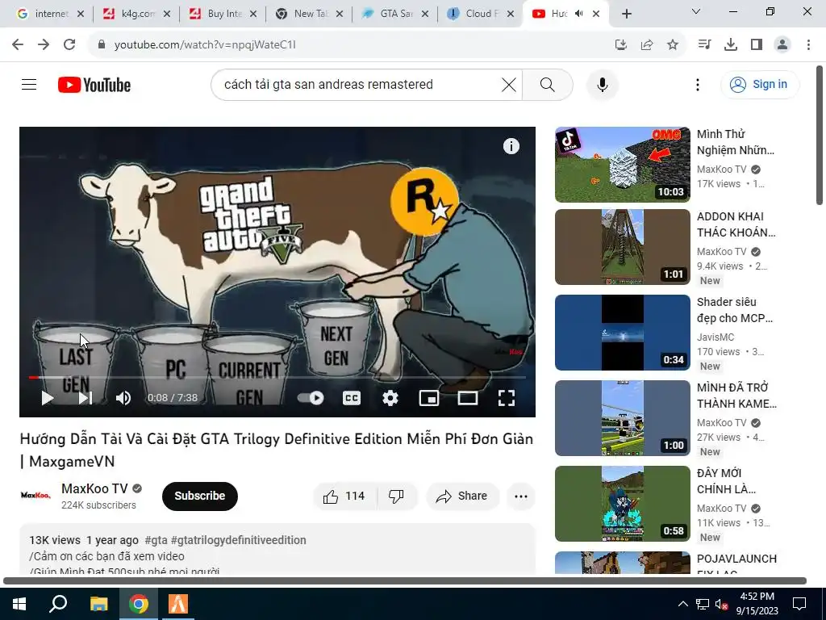Open media controls in toolbar
This screenshot has height=620, width=826.
704,45
